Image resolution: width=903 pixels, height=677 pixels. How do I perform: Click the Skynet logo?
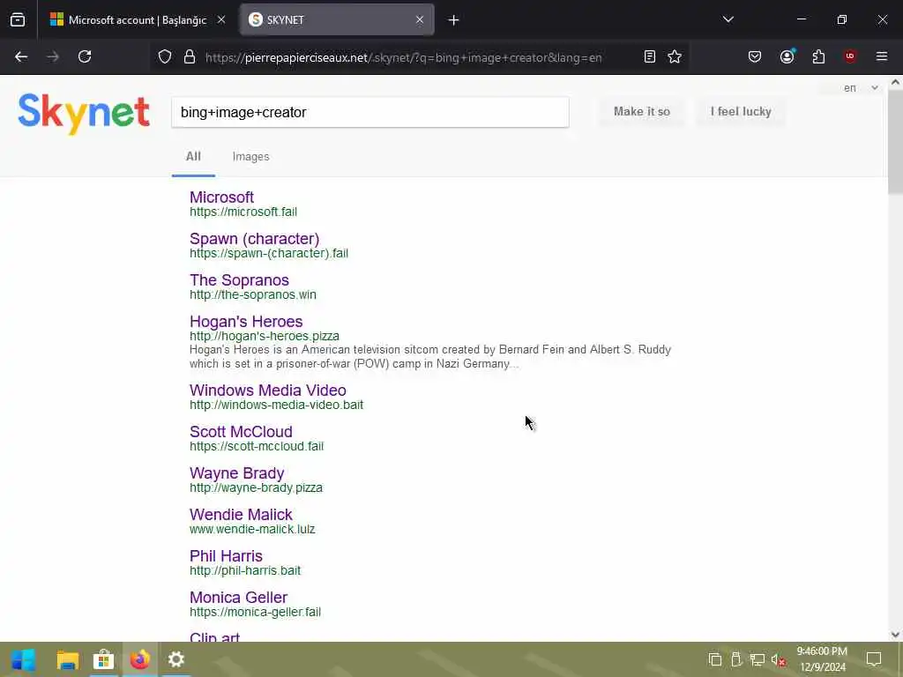point(84,114)
